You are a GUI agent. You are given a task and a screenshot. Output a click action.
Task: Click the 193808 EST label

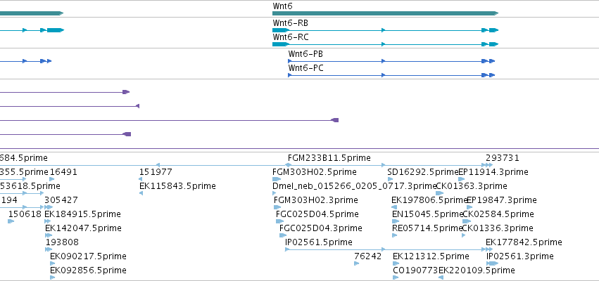point(62,242)
